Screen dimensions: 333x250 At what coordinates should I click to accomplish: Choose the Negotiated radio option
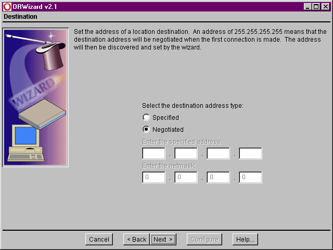(x=146, y=130)
